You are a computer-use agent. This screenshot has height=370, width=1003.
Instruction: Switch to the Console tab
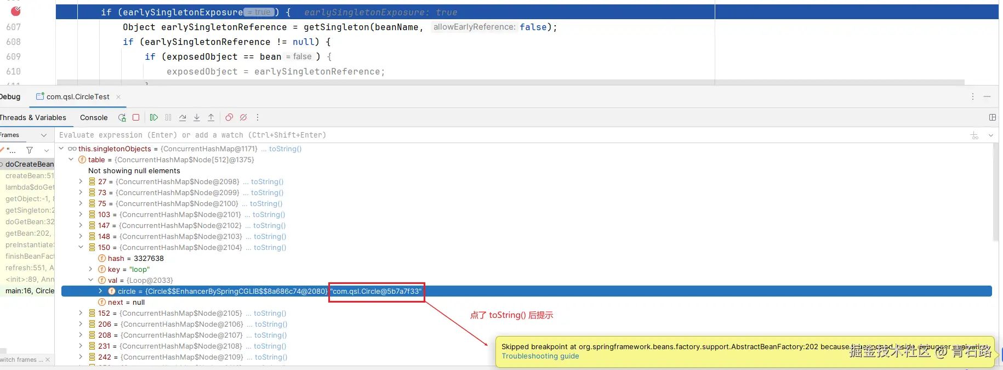(x=94, y=117)
